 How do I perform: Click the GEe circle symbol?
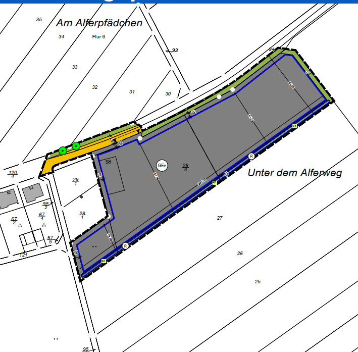point(162,165)
